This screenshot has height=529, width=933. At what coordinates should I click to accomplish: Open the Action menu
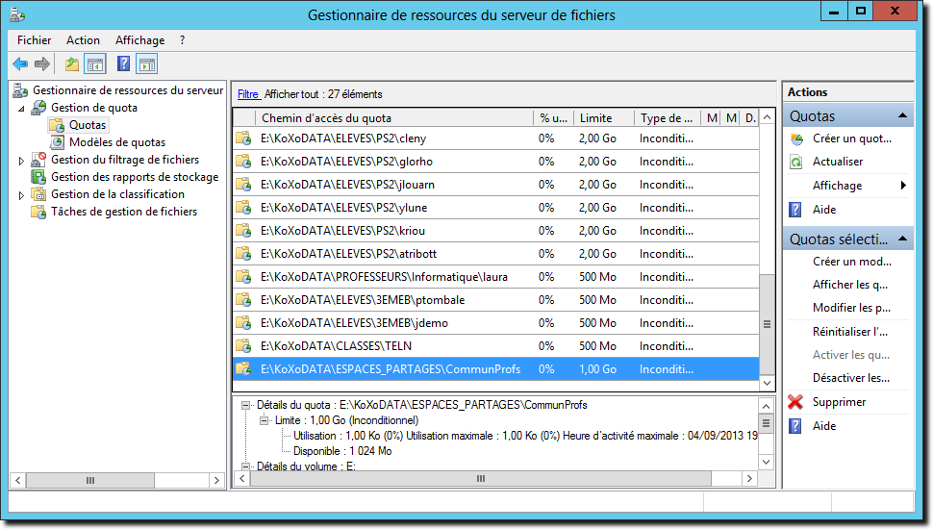coord(83,40)
